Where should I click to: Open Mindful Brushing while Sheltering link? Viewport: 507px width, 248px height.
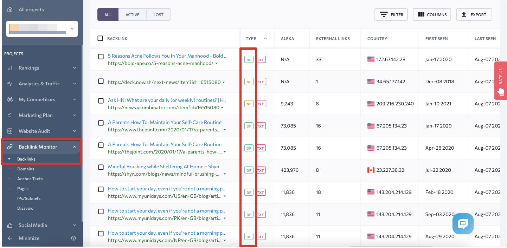tap(163, 167)
